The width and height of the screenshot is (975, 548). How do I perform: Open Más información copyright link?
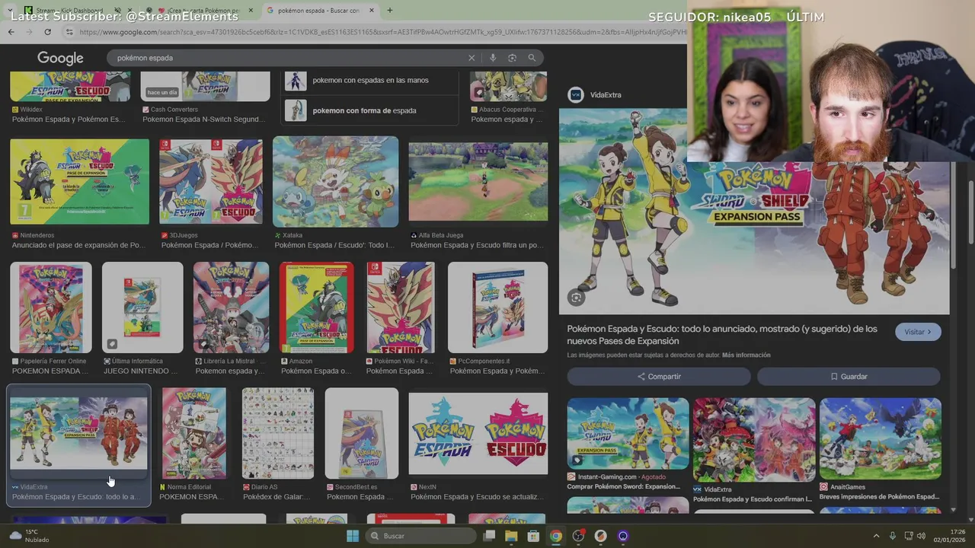tap(746, 355)
